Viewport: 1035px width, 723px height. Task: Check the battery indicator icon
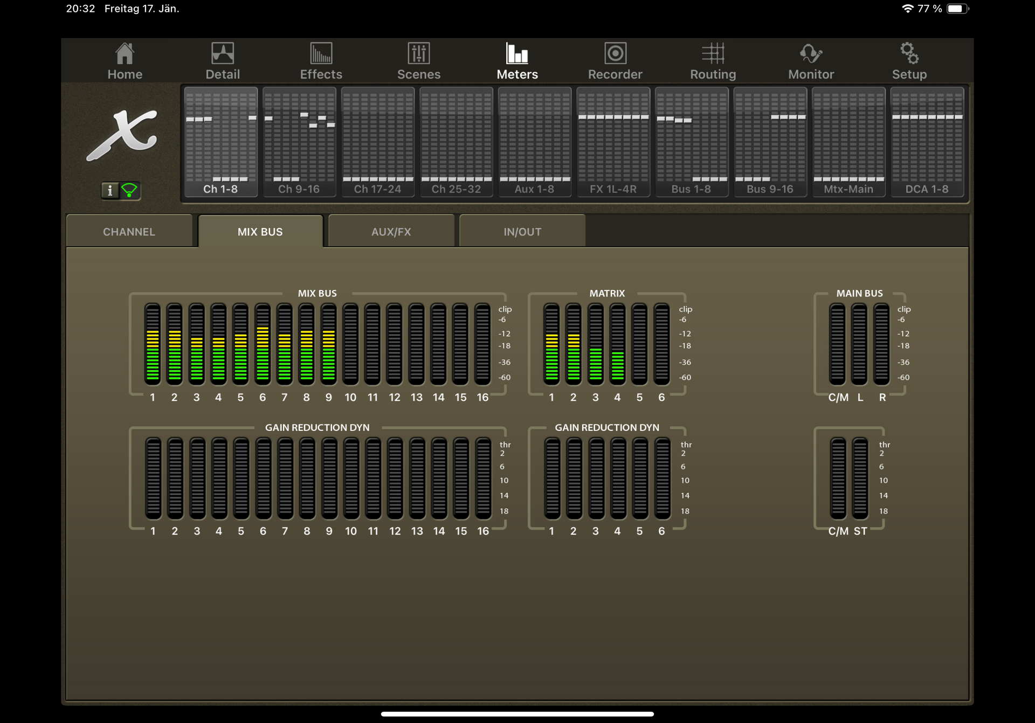(x=957, y=9)
